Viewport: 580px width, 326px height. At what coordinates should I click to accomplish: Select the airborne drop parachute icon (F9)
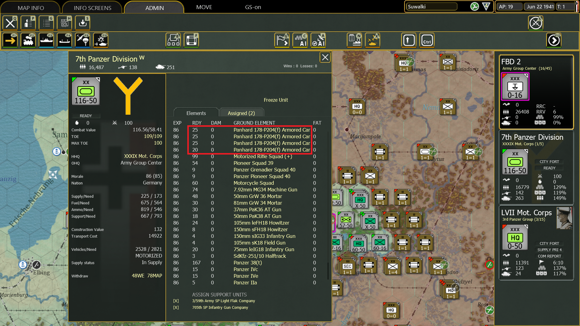(83, 40)
